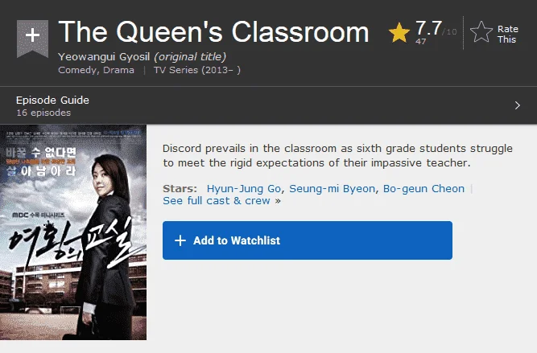This screenshot has width=537, height=353.
Task: Click The Queen's Classroom title heading
Action: (x=213, y=32)
